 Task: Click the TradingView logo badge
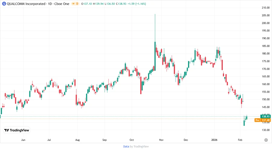tap(17, 130)
